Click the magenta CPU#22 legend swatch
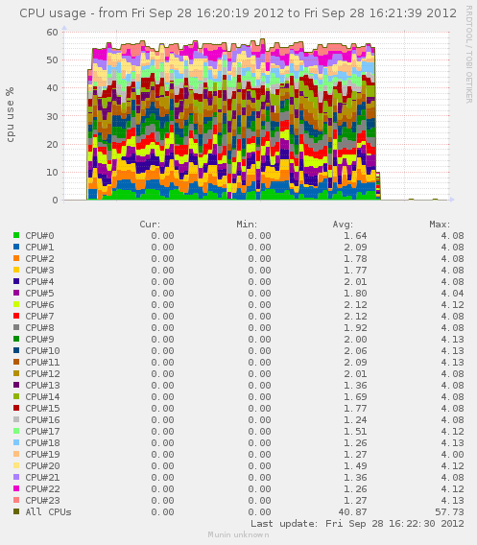 16,488
